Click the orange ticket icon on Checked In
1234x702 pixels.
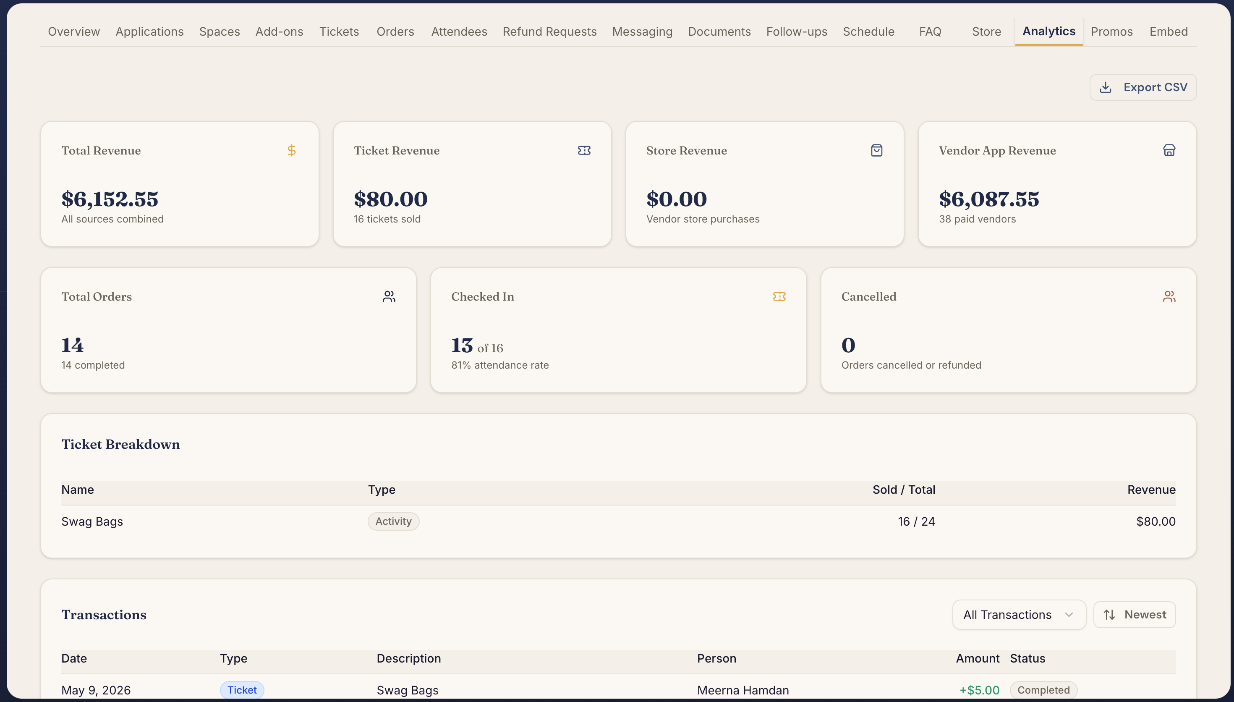pos(779,296)
